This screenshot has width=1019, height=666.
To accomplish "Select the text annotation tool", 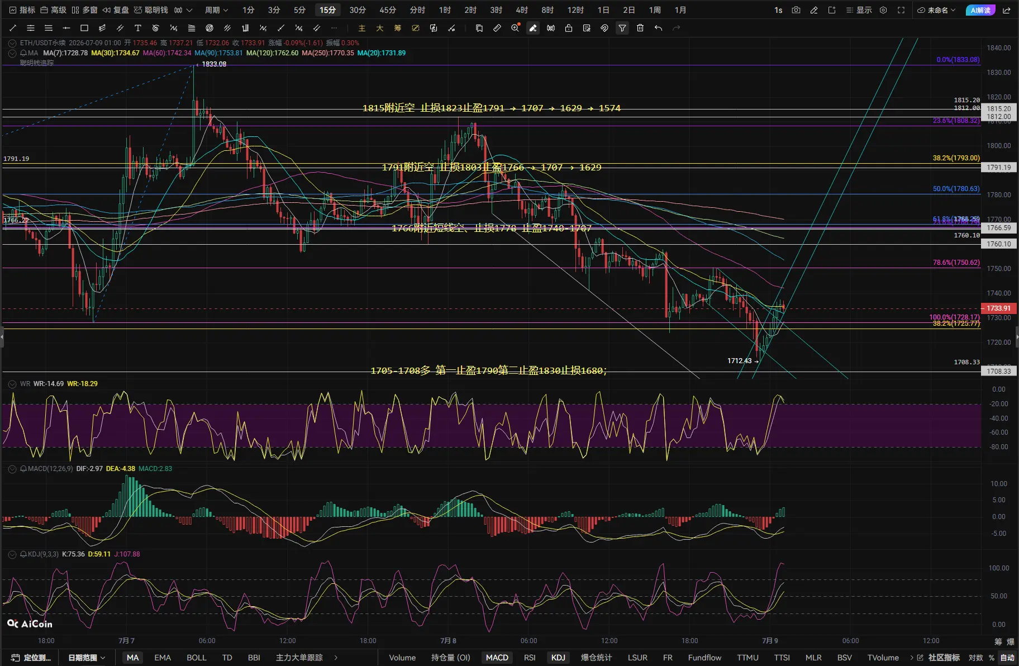I will tap(138, 28).
